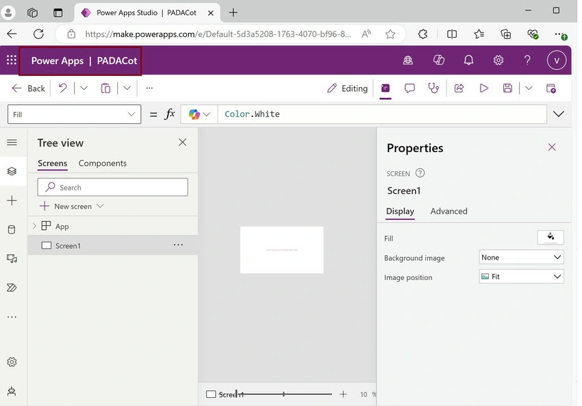Viewport: 582px width, 406px height.
Task: Save the app with the disk icon
Action: coord(507,88)
